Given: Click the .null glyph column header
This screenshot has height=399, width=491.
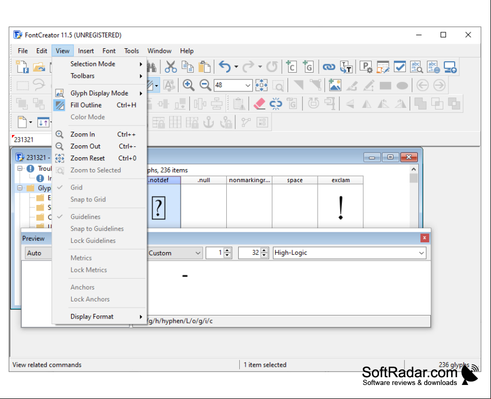Looking at the screenshot, I should (x=203, y=180).
